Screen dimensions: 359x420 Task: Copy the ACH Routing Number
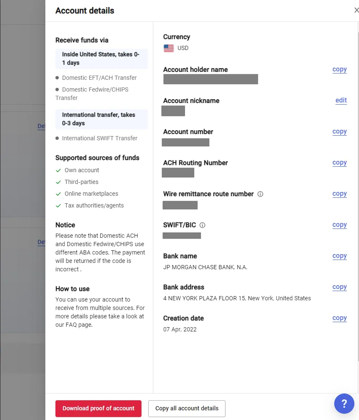(x=339, y=163)
